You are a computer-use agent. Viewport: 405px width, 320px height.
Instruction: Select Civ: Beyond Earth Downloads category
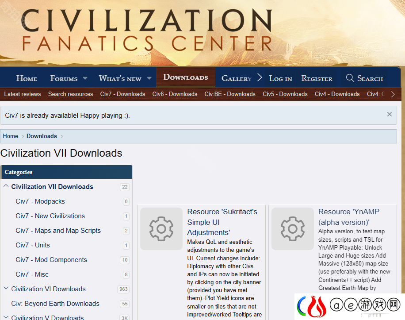point(55,304)
